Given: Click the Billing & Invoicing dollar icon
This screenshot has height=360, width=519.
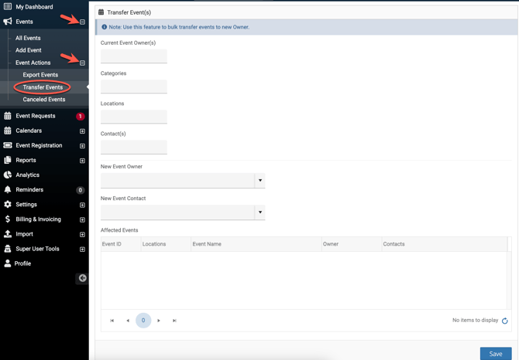Looking at the screenshot, I should point(8,219).
